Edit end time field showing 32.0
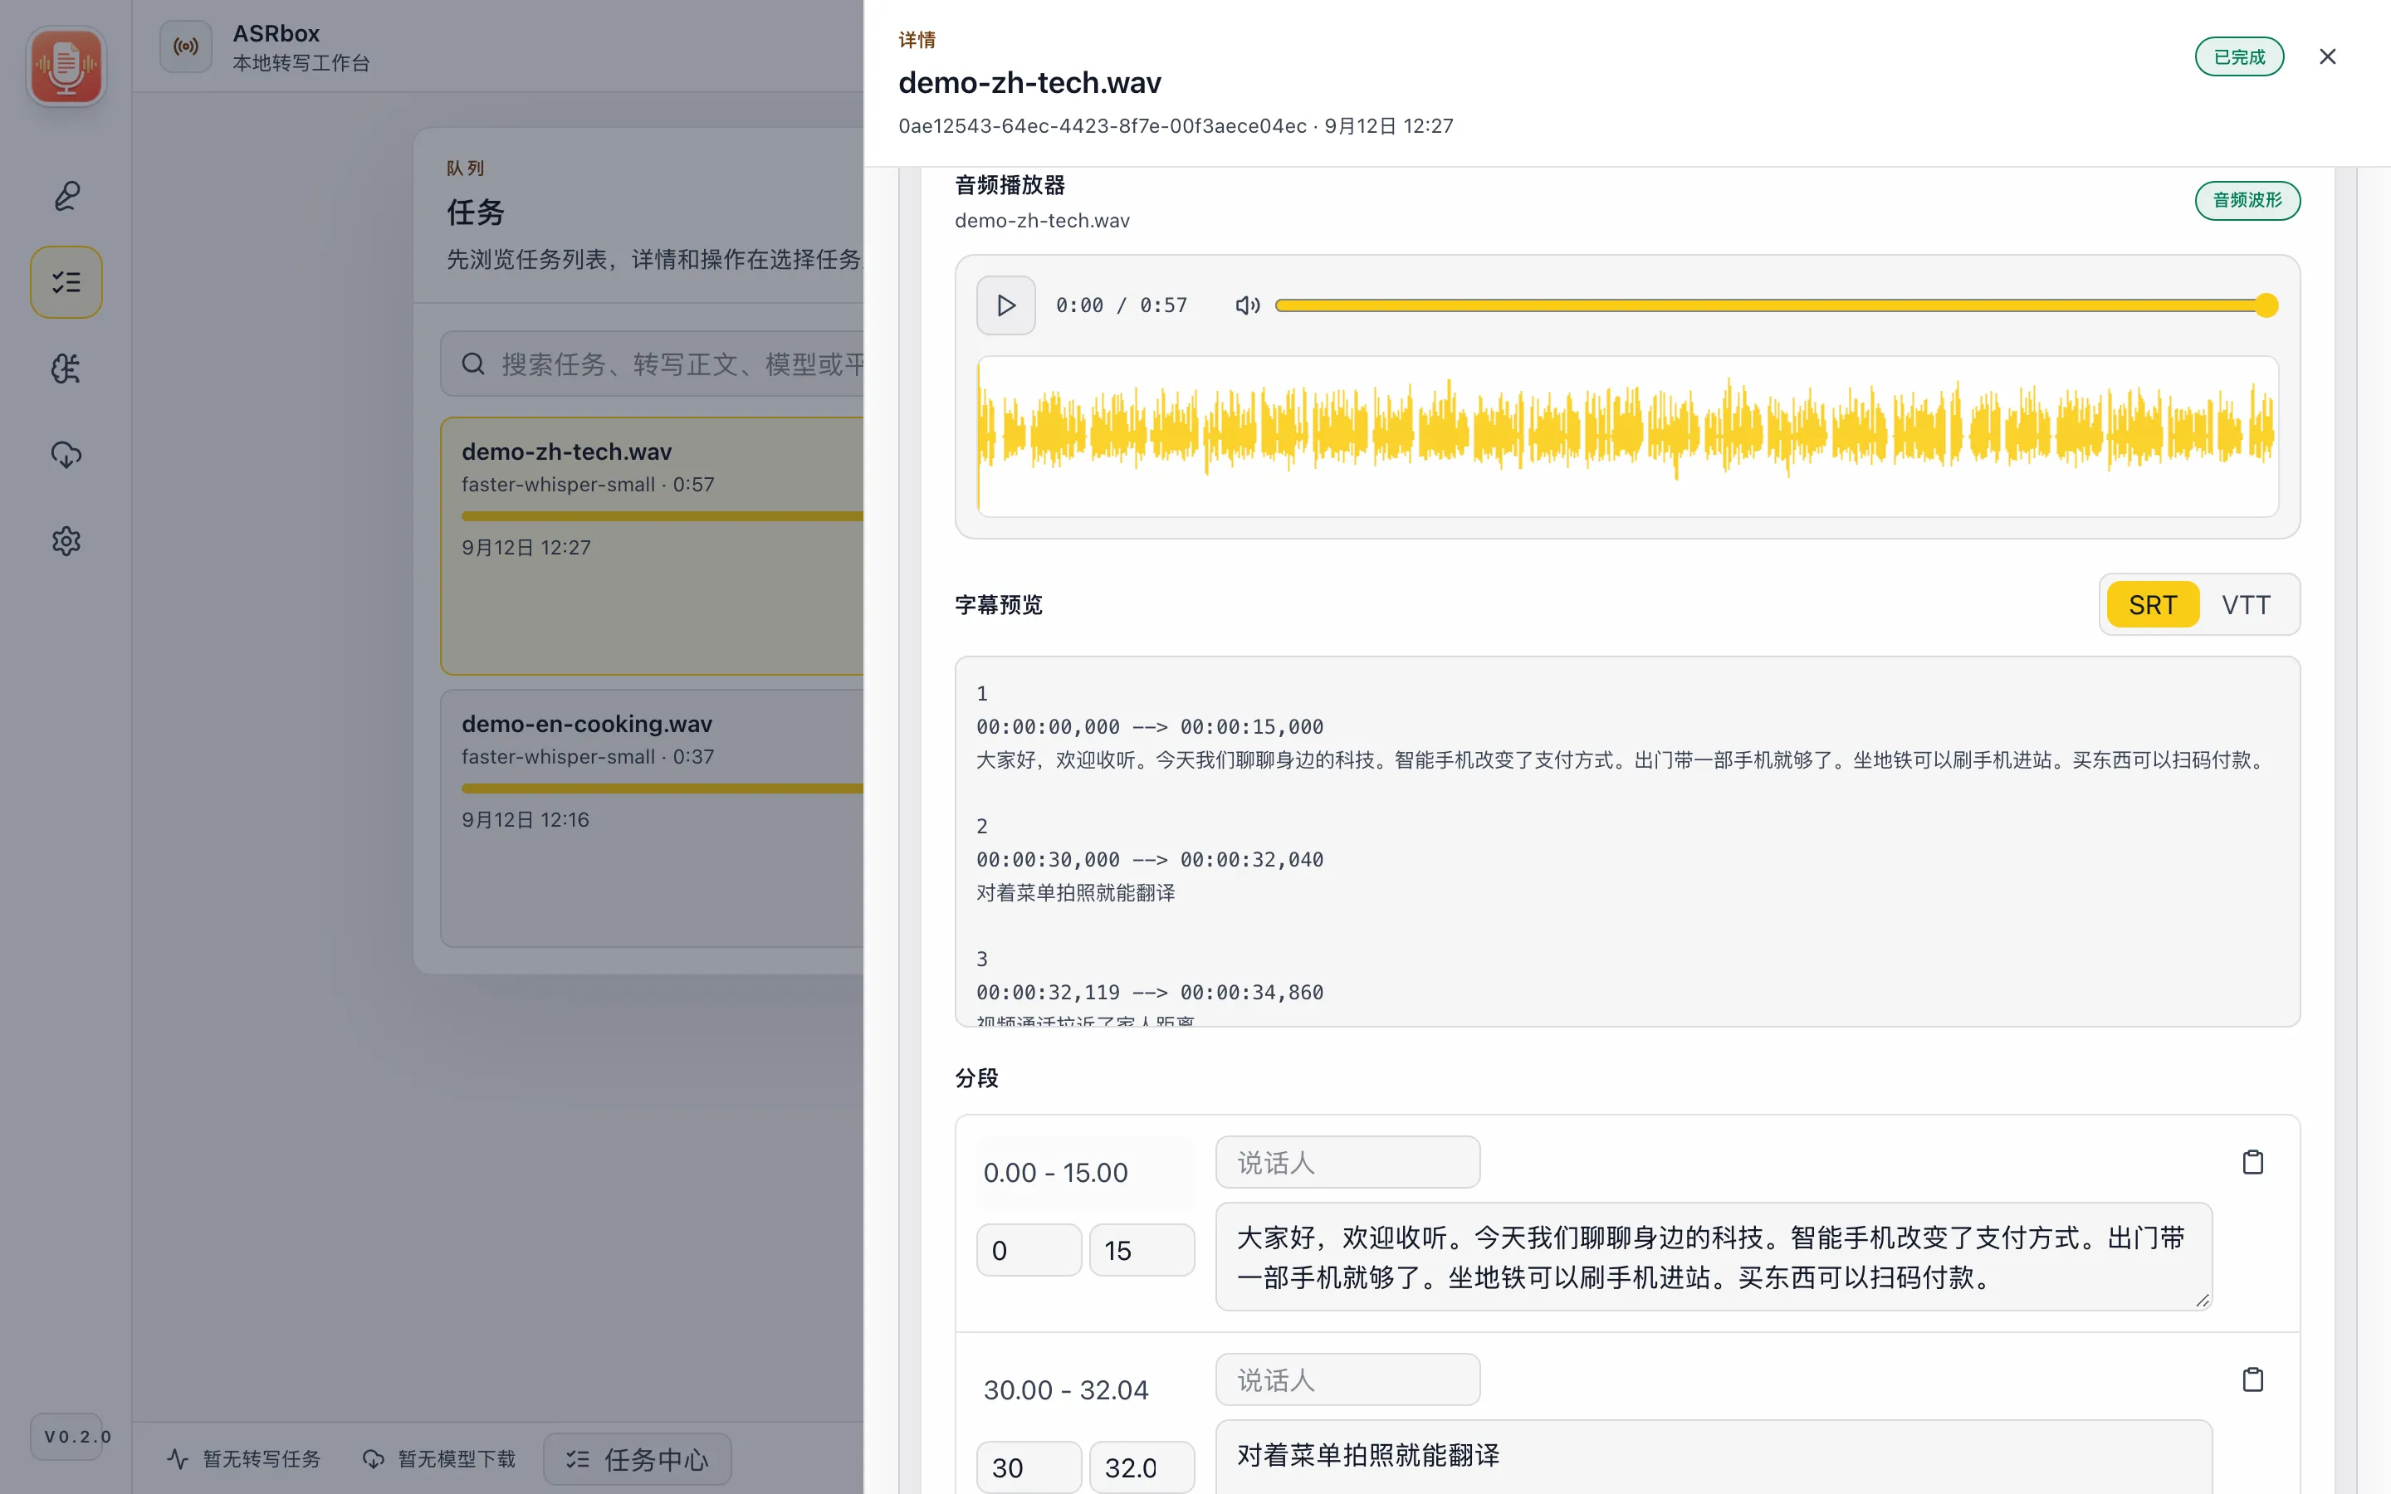Viewport: 2391px width, 1494px height. [1142, 1467]
